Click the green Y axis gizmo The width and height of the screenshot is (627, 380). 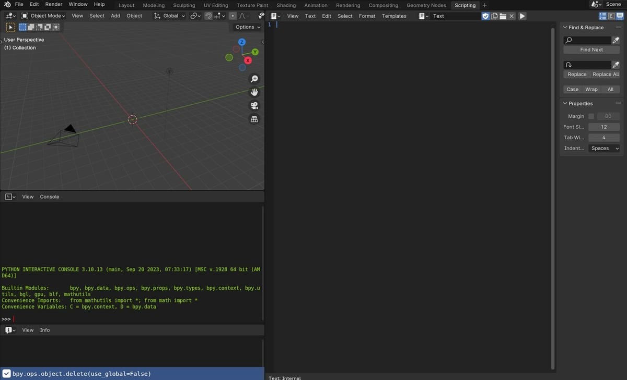click(x=255, y=52)
